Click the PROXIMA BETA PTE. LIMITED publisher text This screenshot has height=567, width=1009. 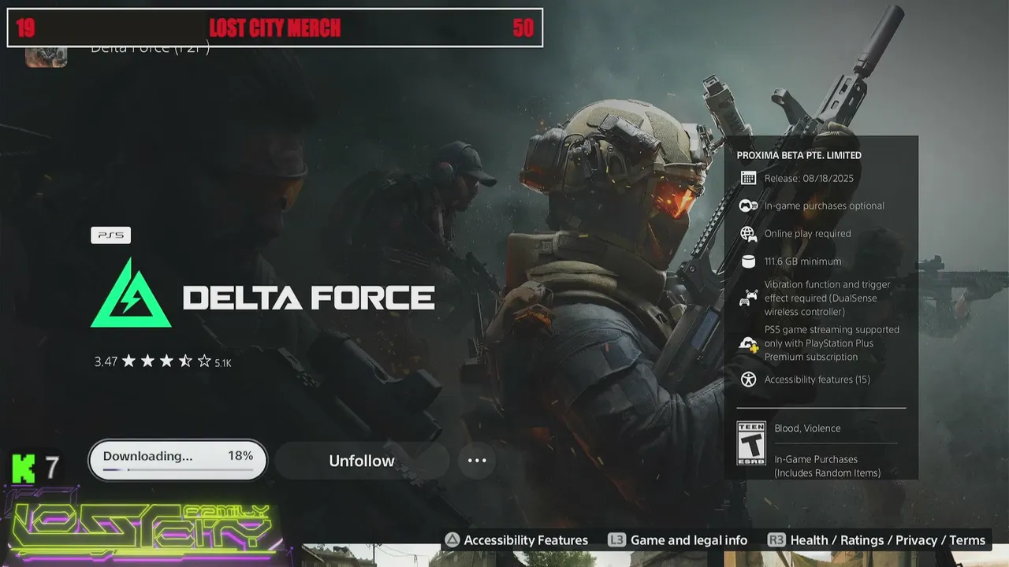799,156
